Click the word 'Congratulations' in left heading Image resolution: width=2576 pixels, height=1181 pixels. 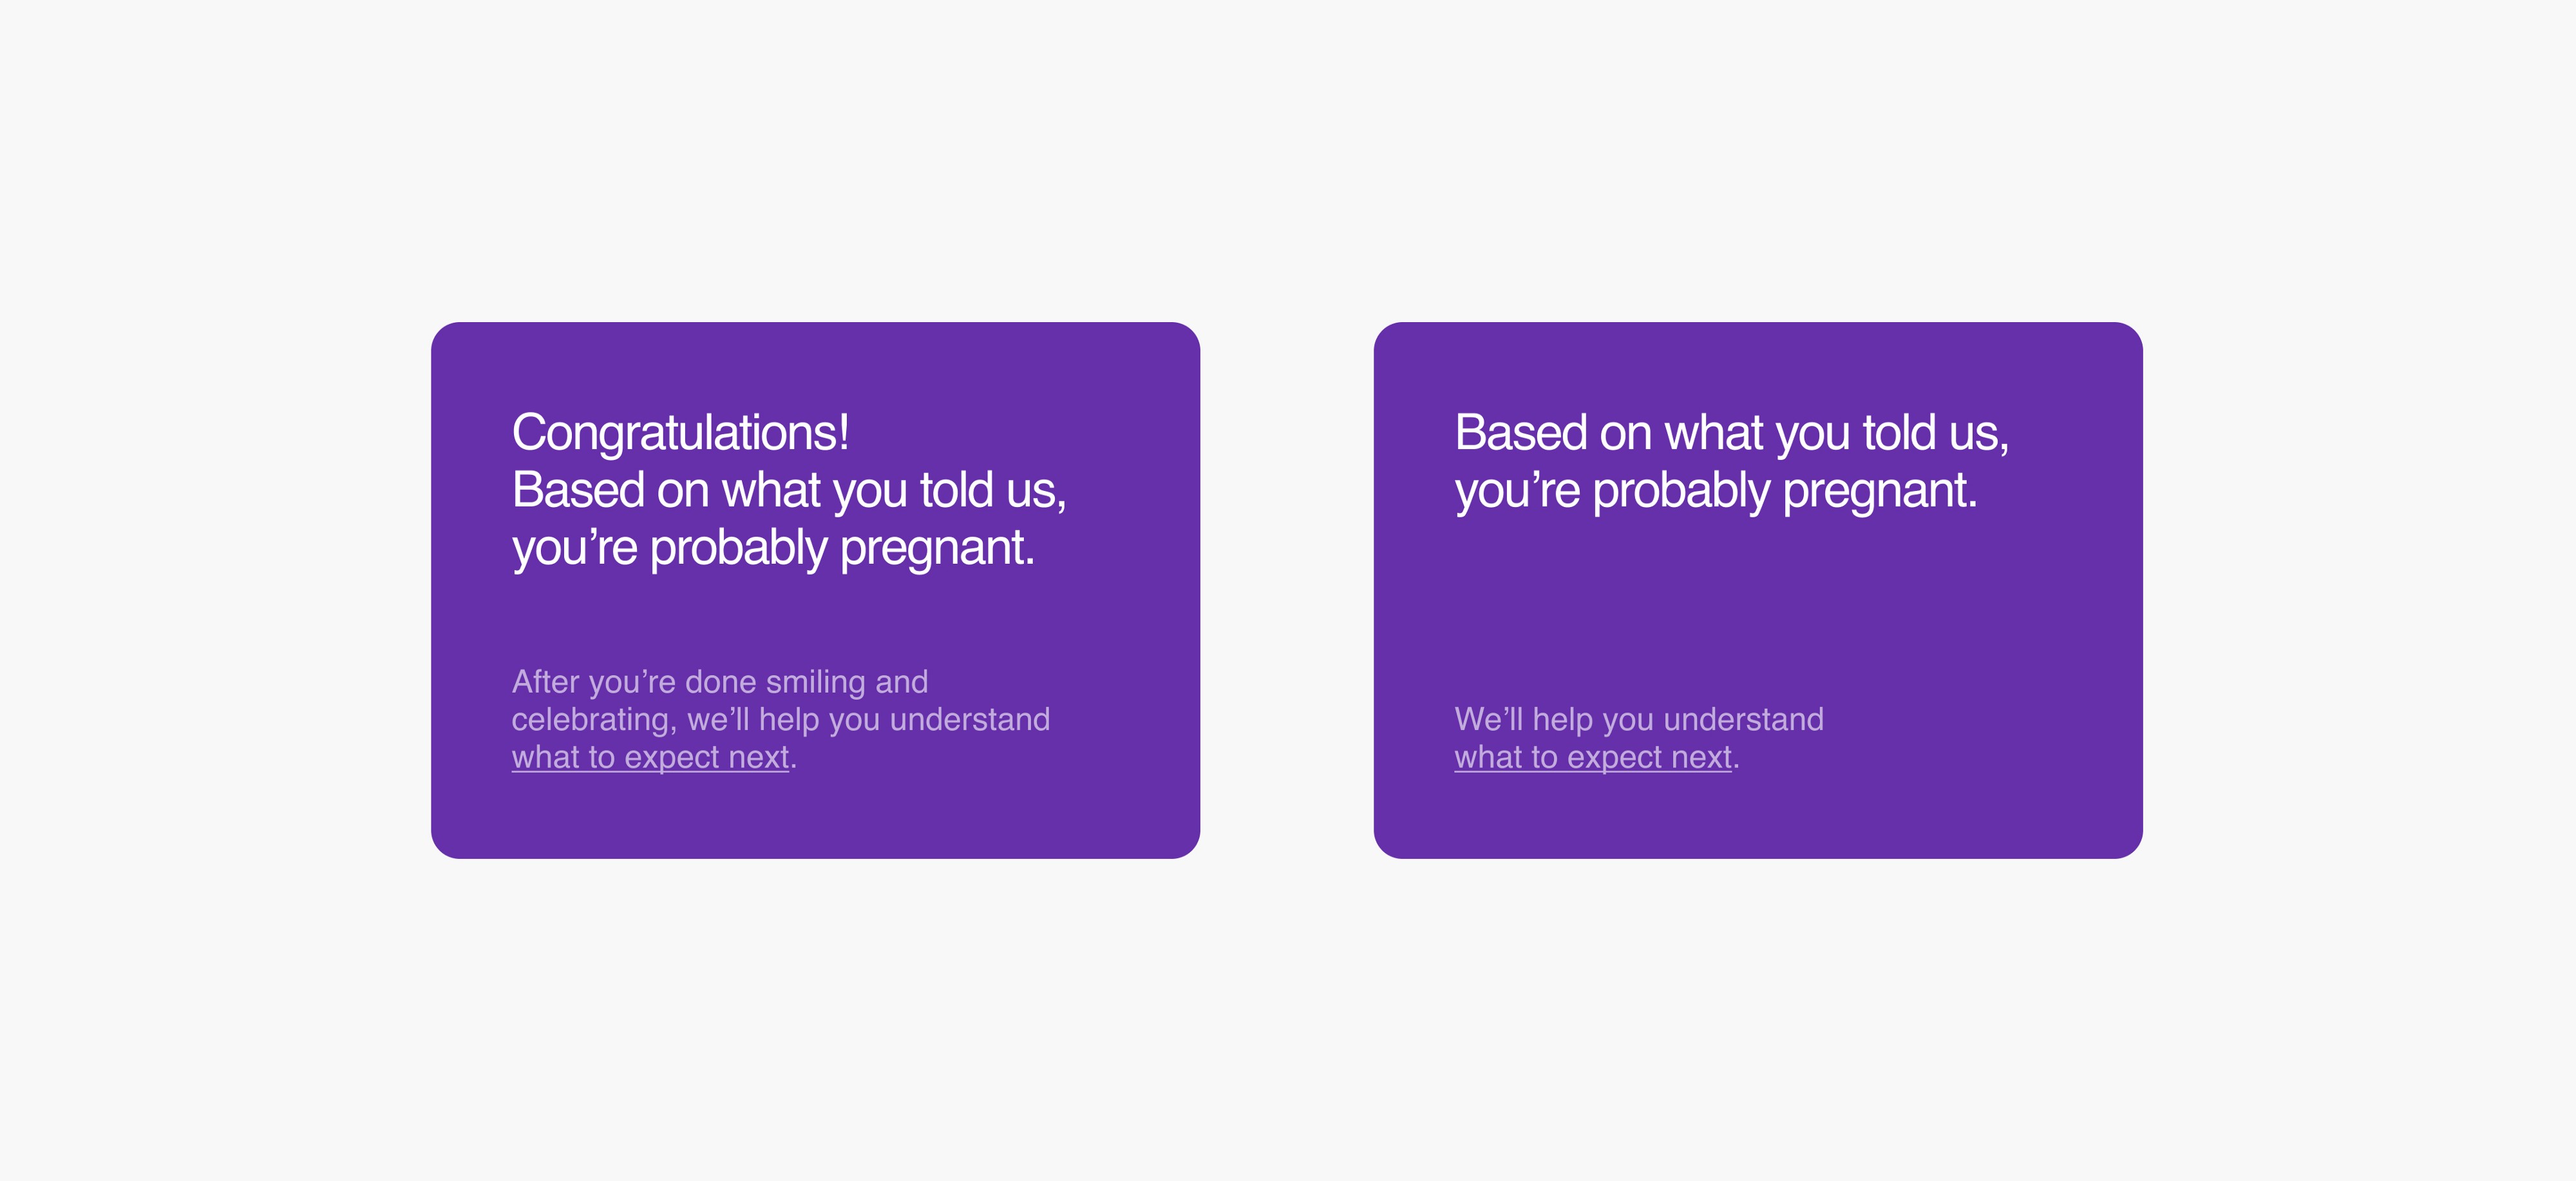pos(675,432)
